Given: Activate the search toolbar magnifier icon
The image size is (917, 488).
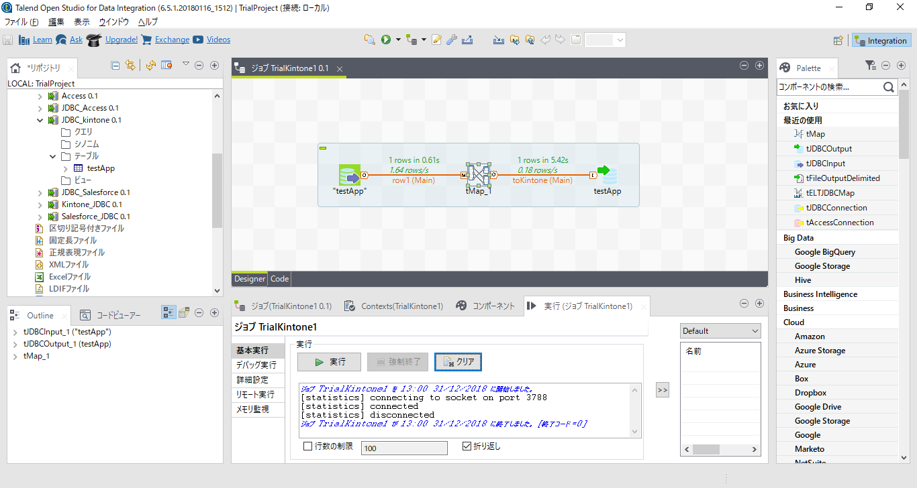Looking at the screenshot, I should (369, 40).
